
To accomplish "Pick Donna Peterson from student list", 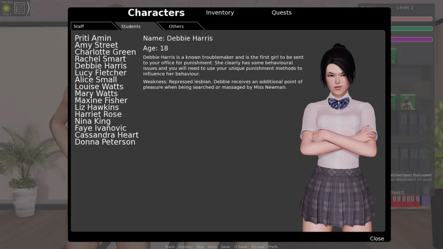I will tap(105, 142).
